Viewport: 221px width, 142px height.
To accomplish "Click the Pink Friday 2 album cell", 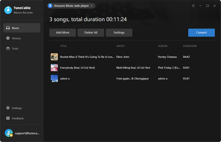I will [169, 68].
